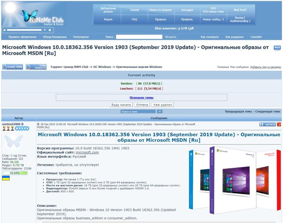The height and width of the screenshot is (223, 283).
Task: Quote the post with цитата button
Action: (x=267, y=124)
